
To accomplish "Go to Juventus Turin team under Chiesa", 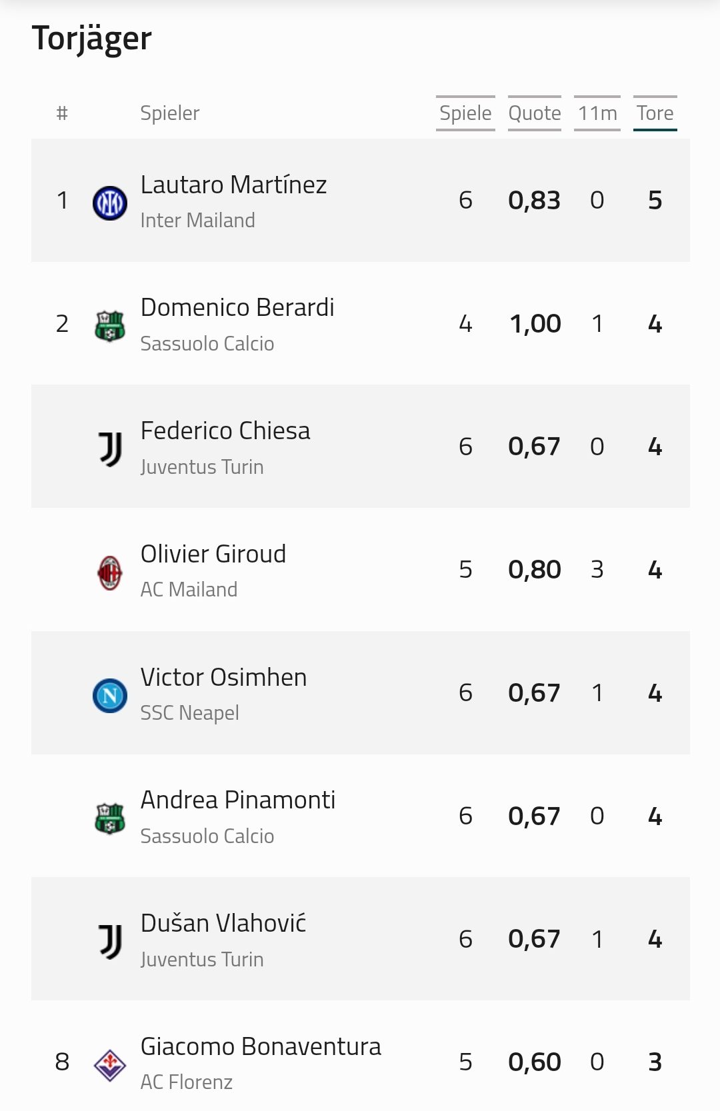I will pos(202,467).
